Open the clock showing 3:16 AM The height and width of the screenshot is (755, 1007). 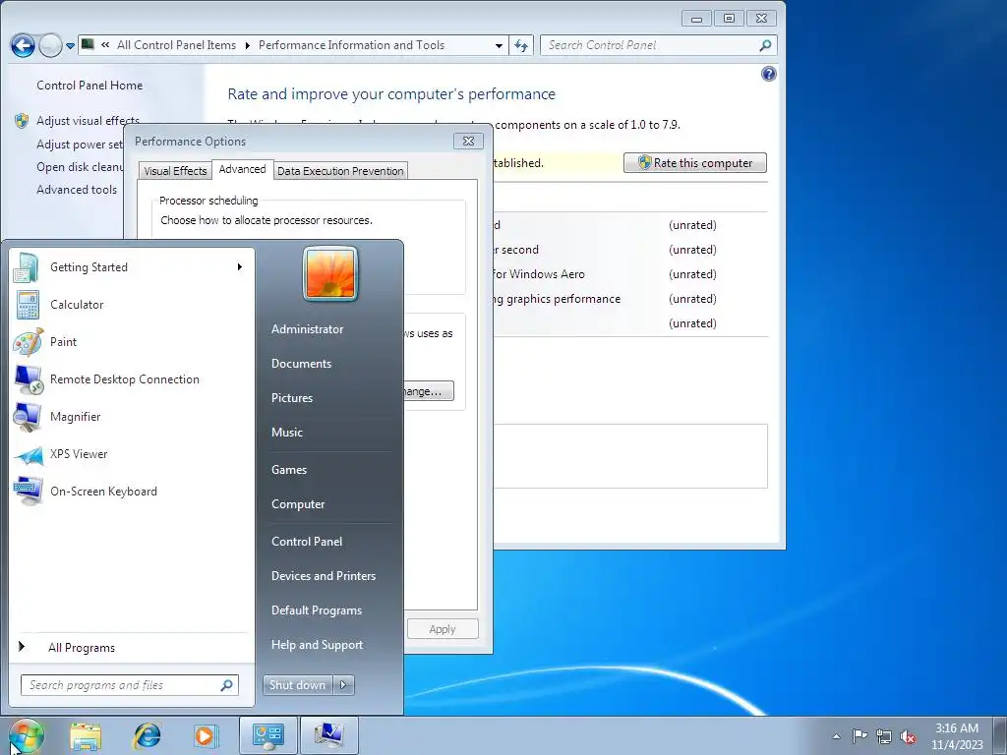point(957,736)
